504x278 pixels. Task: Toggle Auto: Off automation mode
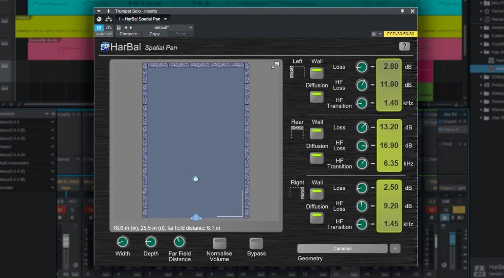(104, 34)
